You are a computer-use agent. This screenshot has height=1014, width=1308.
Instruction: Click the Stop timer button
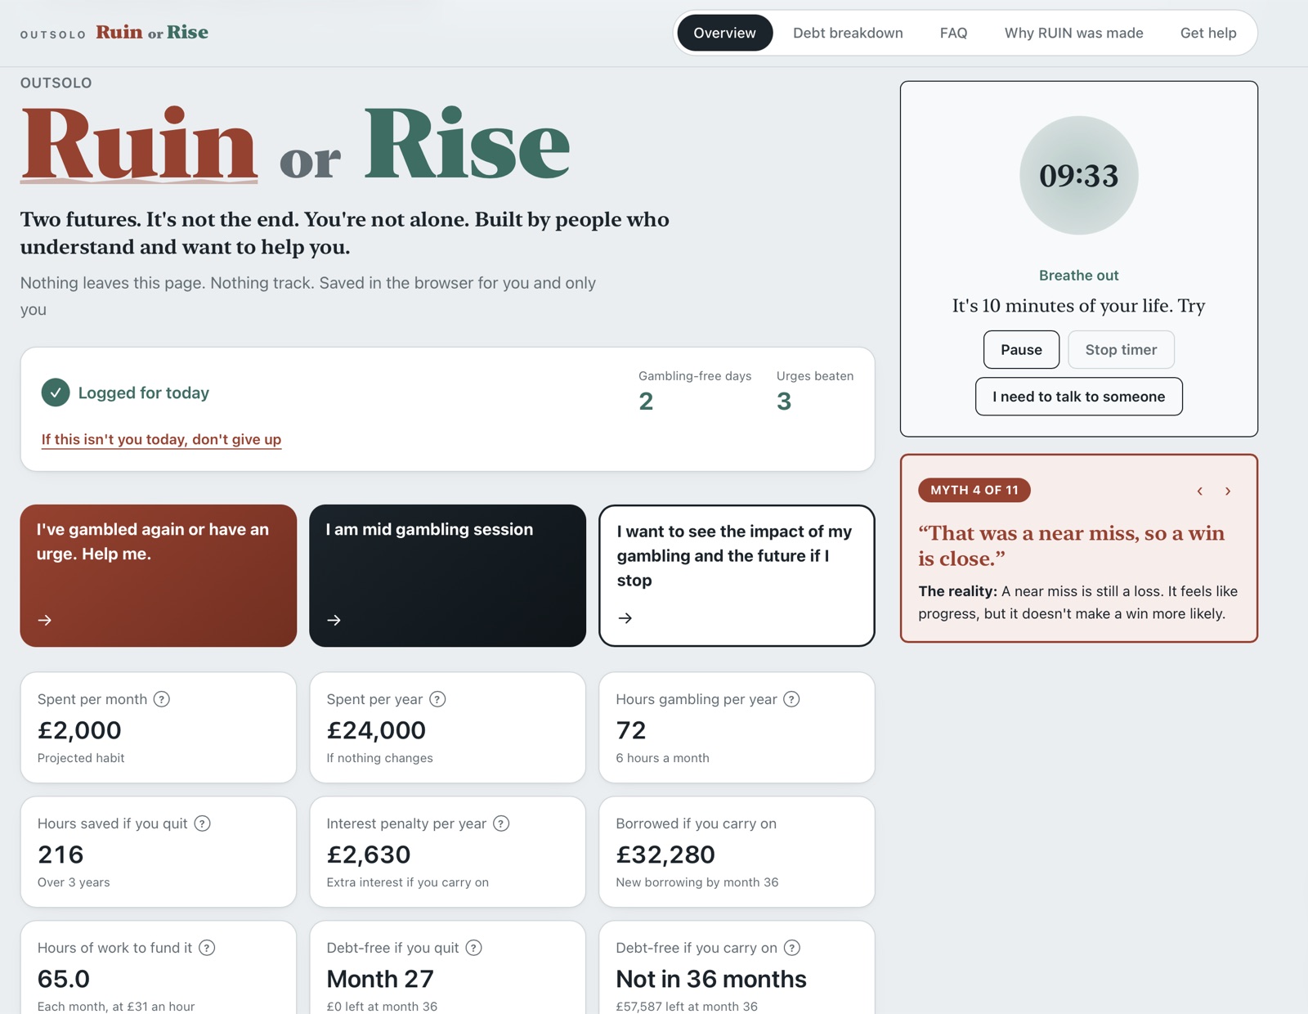click(x=1121, y=350)
